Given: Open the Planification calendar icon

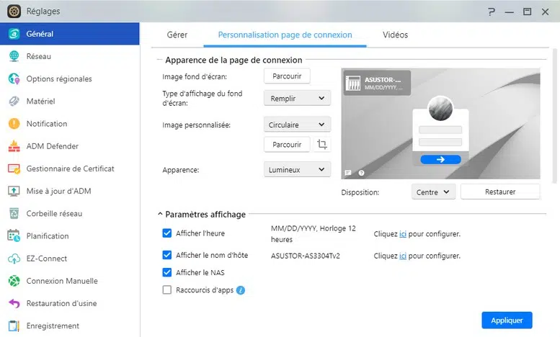Looking at the screenshot, I should pos(14,236).
